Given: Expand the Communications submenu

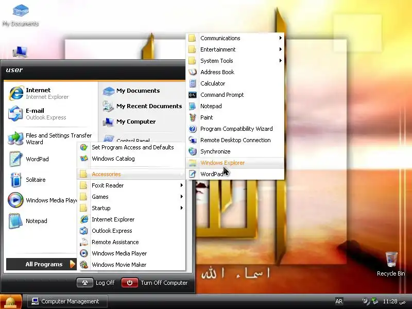Looking at the screenshot, I should pyautogui.click(x=235, y=38).
